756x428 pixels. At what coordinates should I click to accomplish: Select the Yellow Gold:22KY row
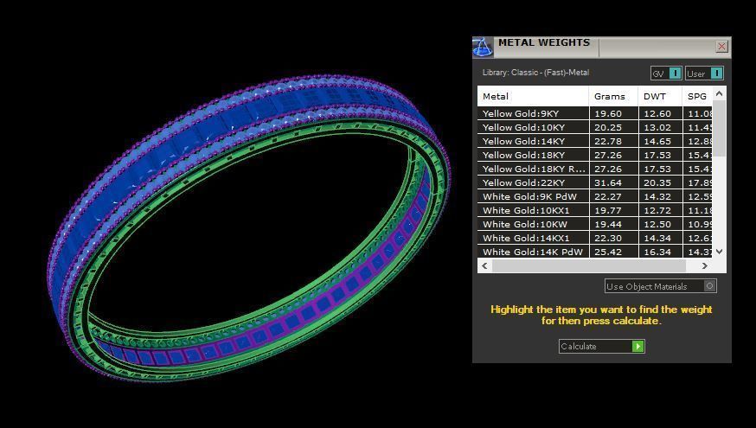tap(595, 182)
